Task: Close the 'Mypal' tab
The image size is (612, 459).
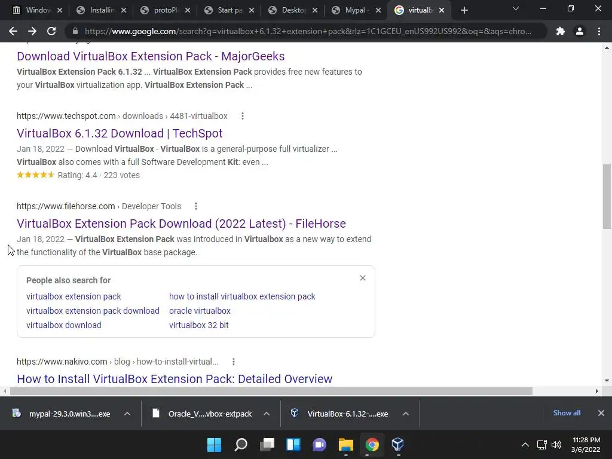Action: tap(378, 11)
